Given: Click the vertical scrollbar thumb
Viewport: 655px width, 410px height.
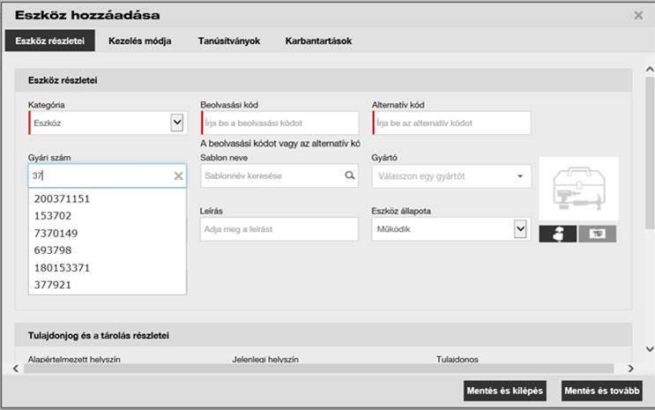Looking at the screenshot, I should 650,153.
